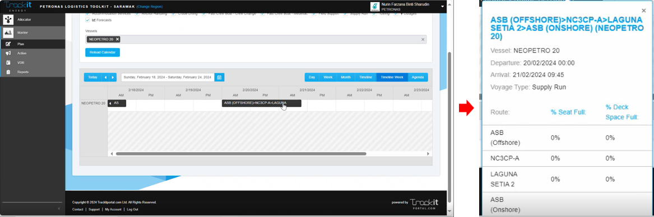Open the ASB (OFFSHORE)>NC3CP-A>LAGUNA voyage bar
Screen dimensions: 654x217
[x=261, y=103]
